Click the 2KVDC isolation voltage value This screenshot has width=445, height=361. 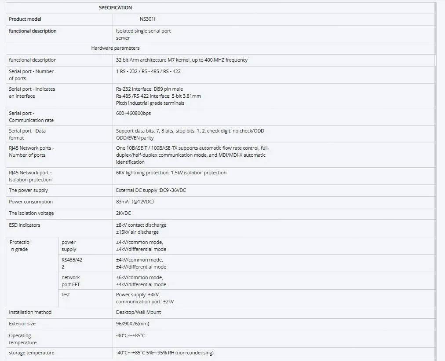click(x=123, y=213)
